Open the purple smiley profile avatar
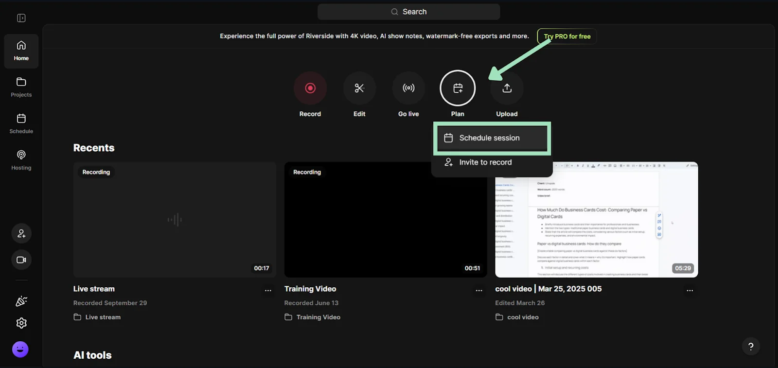 pyautogui.click(x=20, y=349)
